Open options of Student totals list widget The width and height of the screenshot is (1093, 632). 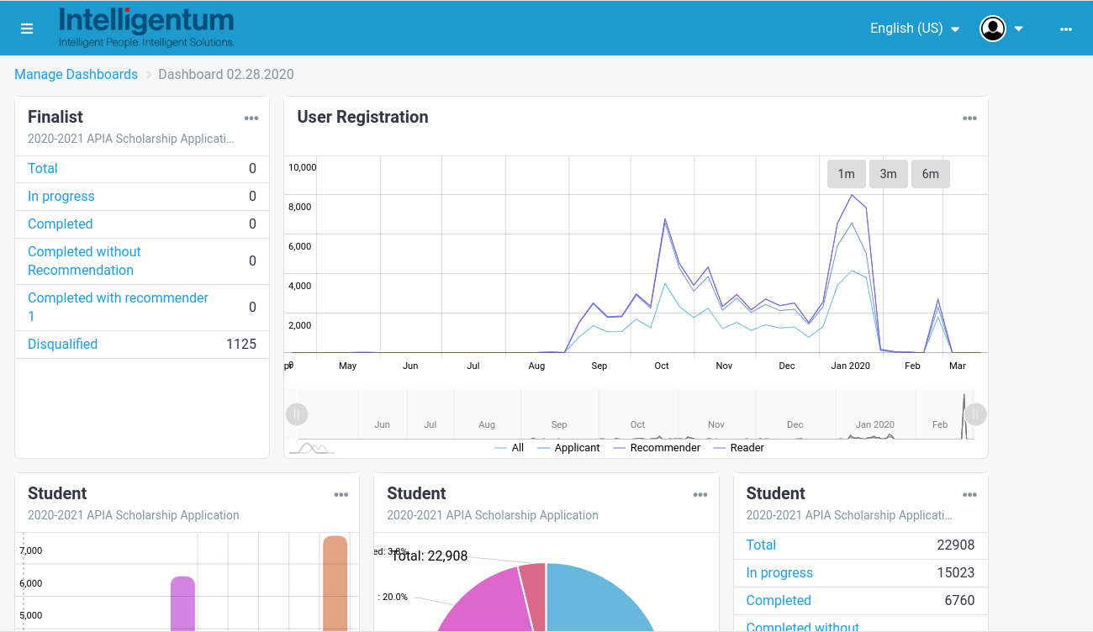pos(969,495)
